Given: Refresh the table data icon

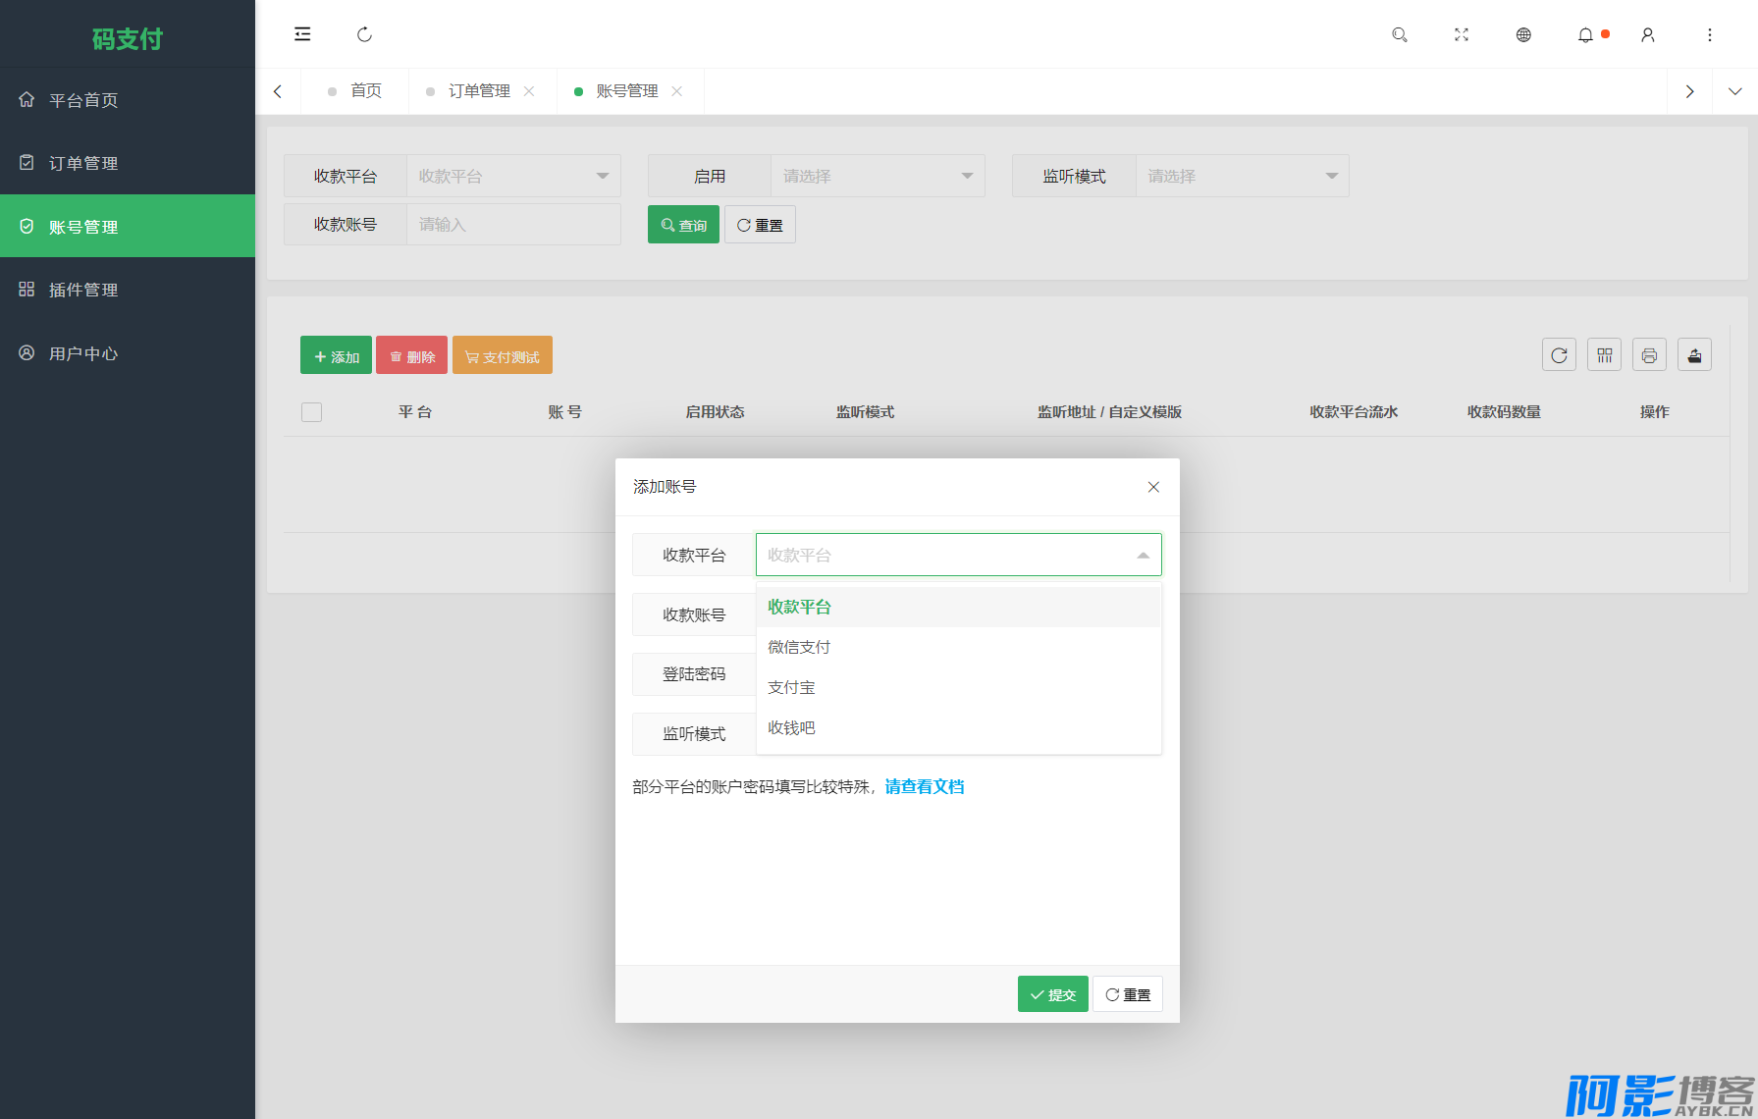Looking at the screenshot, I should coord(1559,354).
